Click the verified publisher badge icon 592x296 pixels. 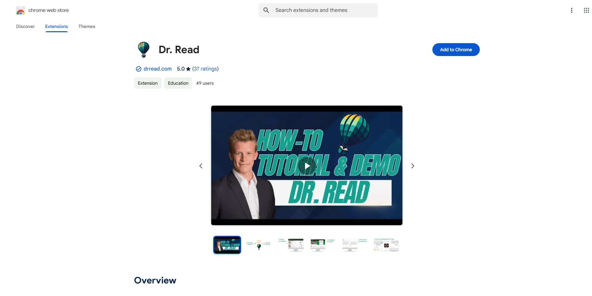tap(138, 69)
